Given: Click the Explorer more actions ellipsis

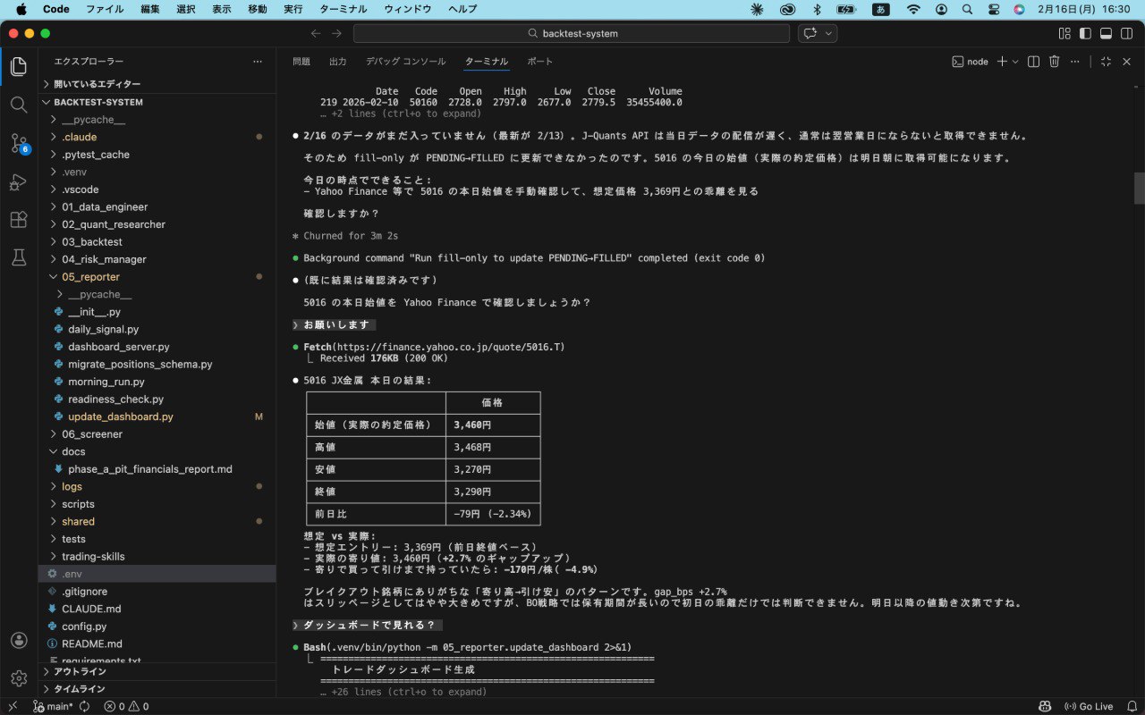Looking at the screenshot, I should pos(258,62).
